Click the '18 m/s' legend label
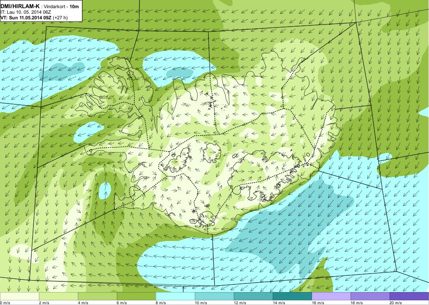 click(357, 303)
